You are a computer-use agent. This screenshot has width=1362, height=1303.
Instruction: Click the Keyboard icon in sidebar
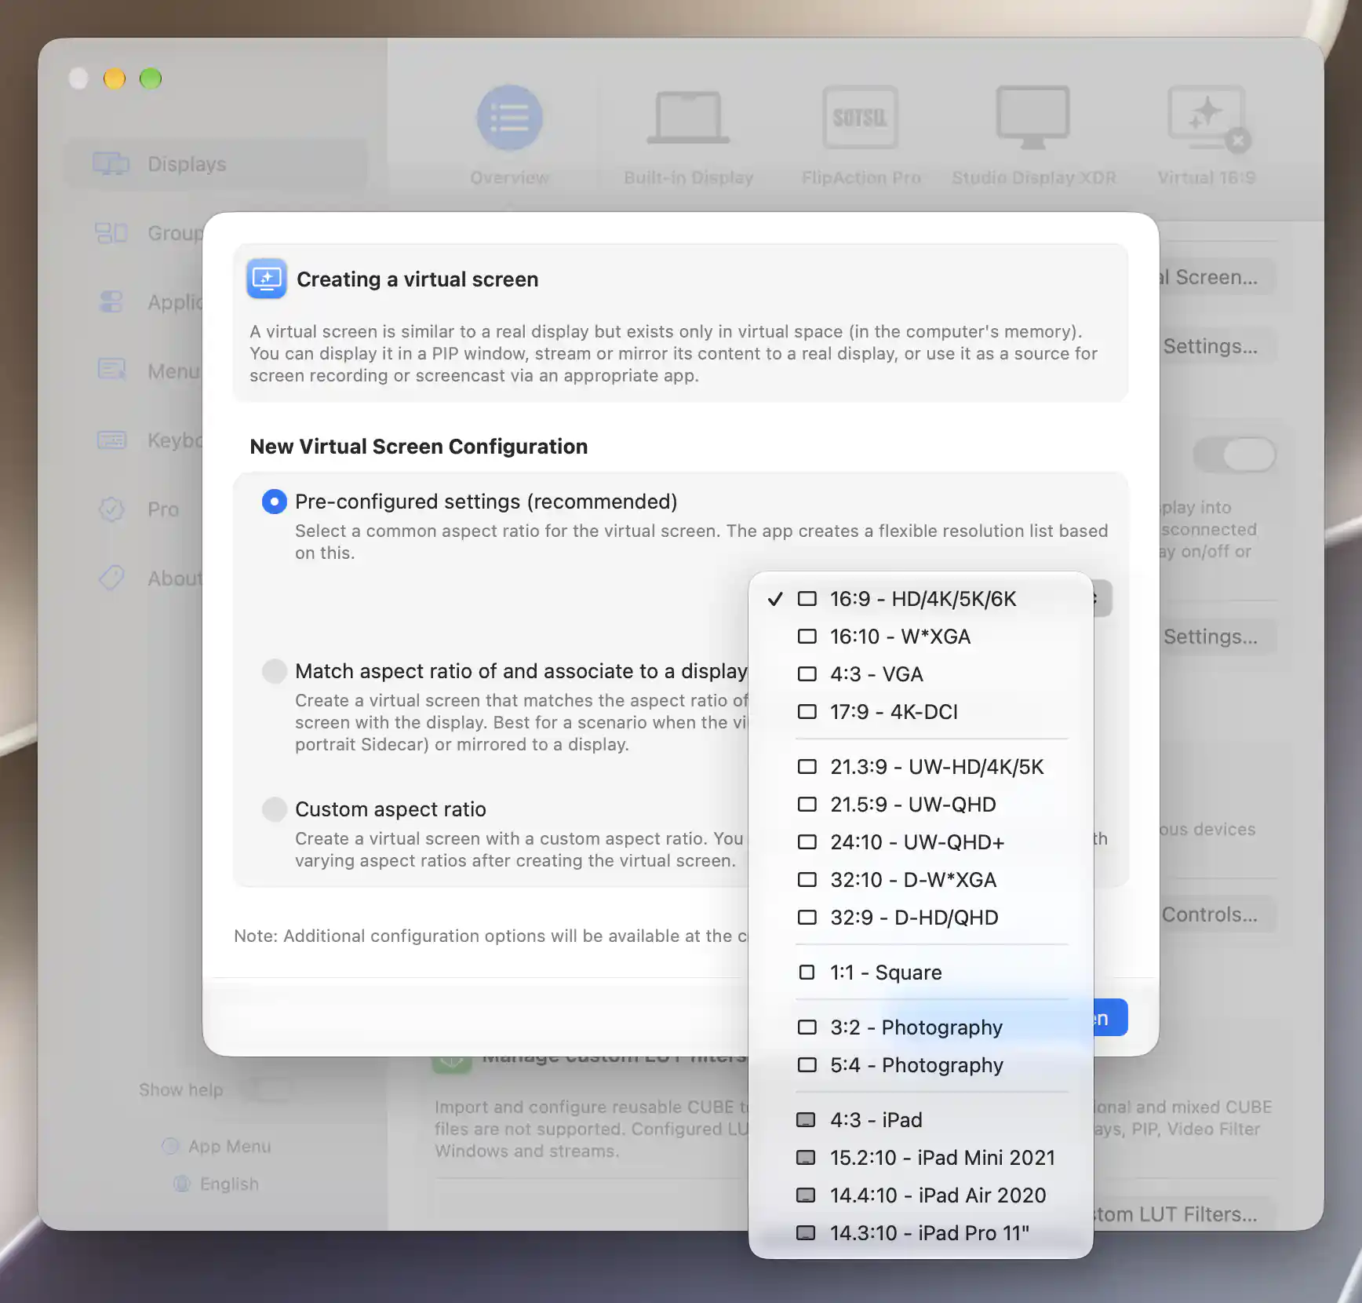111,440
